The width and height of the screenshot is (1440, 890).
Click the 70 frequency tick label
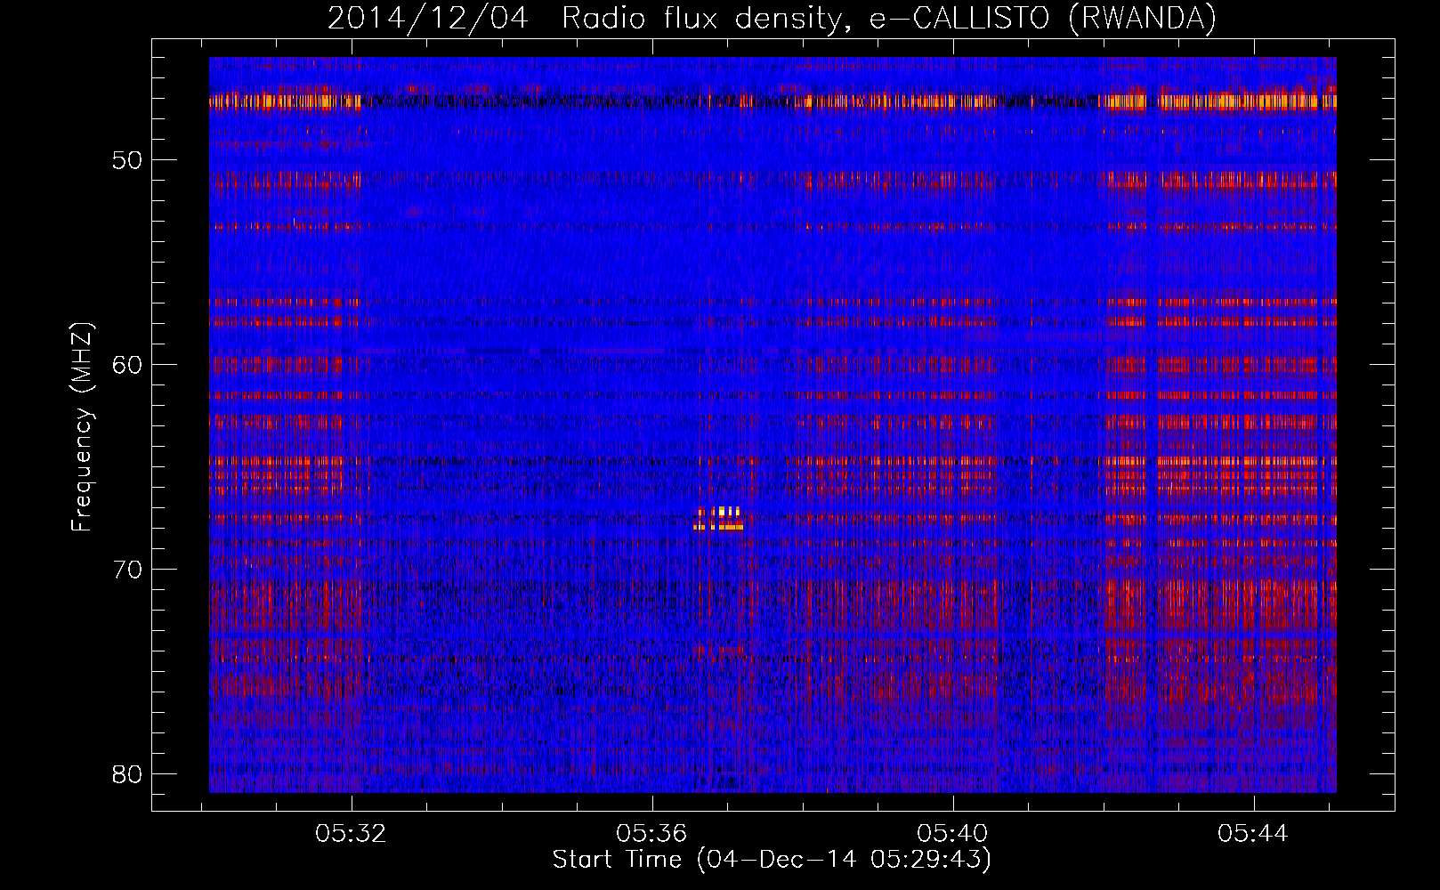tap(127, 570)
